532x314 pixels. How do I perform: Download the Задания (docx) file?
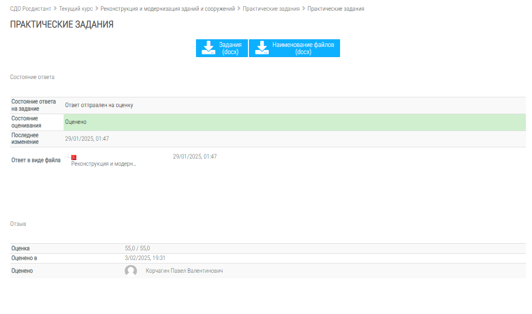[x=222, y=48]
